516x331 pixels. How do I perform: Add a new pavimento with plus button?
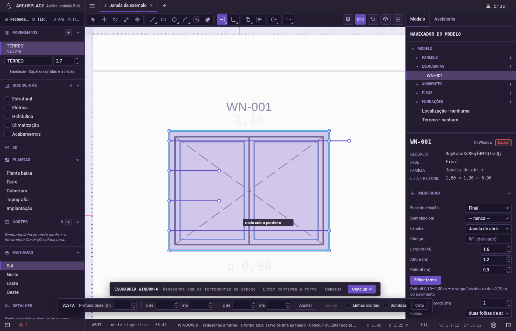click(69, 33)
